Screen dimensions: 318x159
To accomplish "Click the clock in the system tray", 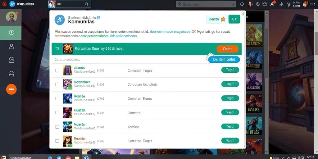I will 310,157.
